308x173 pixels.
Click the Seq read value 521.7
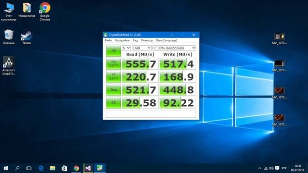[140, 90]
